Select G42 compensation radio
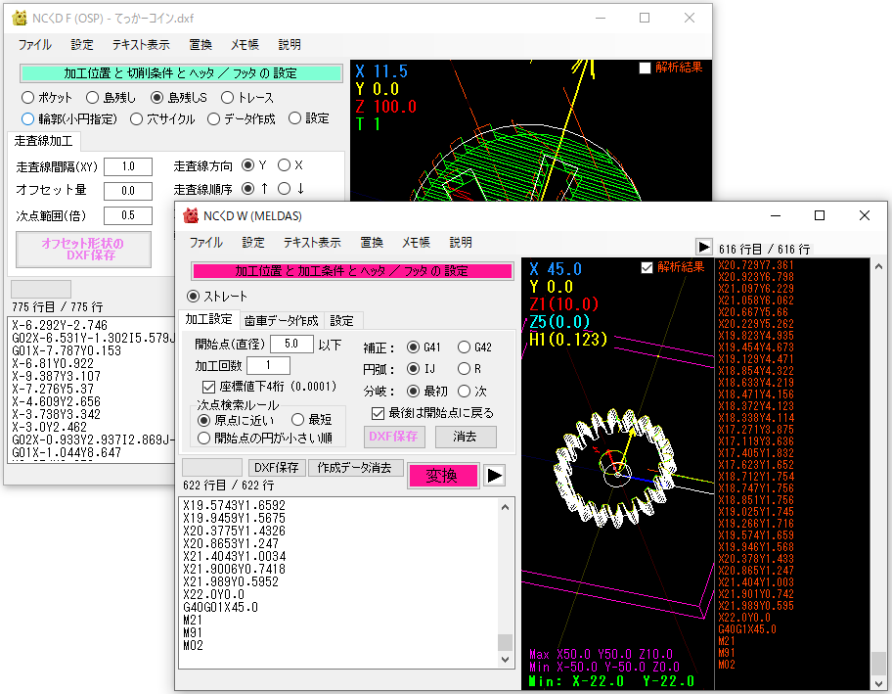The height and width of the screenshot is (694, 892). click(465, 347)
